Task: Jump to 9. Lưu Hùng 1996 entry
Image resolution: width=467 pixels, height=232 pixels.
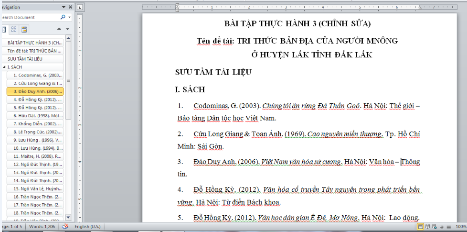Action: (x=35, y=140)
